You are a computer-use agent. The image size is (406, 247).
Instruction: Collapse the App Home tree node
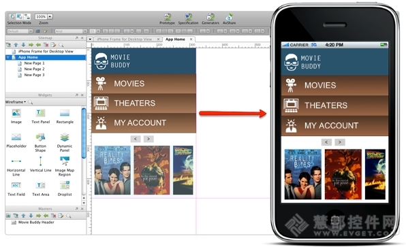tap(8, 57)
